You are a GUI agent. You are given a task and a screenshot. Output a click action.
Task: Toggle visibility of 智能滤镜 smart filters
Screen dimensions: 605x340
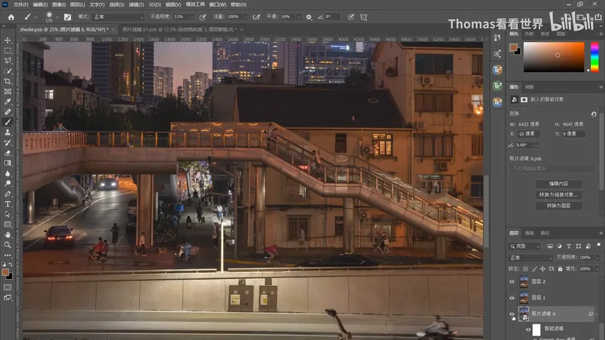click(528, 329)
